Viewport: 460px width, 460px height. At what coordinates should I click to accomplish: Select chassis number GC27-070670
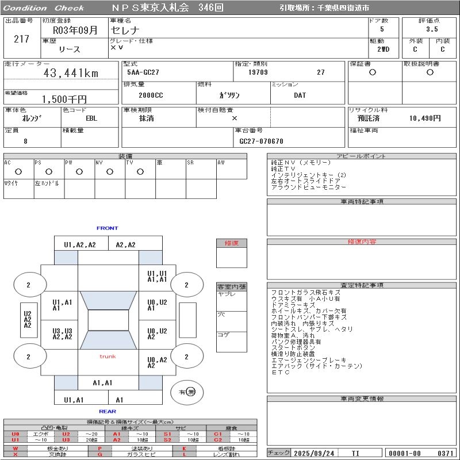point(261,141)
